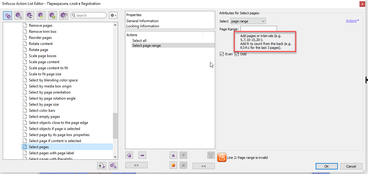Viewport: 368px width, 174px height.
Task: Select Rotate page in the list
Action: [x=38, y=50]
